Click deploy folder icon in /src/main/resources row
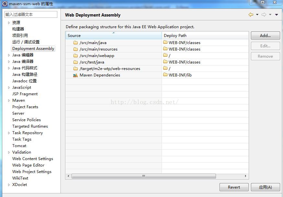Viewport: 283px width, 197px height. point(165,49)
